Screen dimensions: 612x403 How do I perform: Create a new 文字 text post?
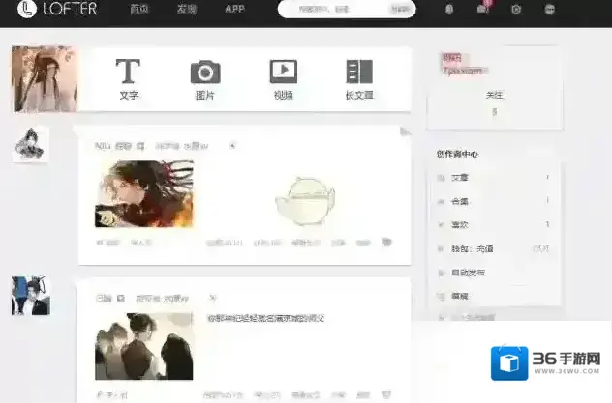click(129, 79)
